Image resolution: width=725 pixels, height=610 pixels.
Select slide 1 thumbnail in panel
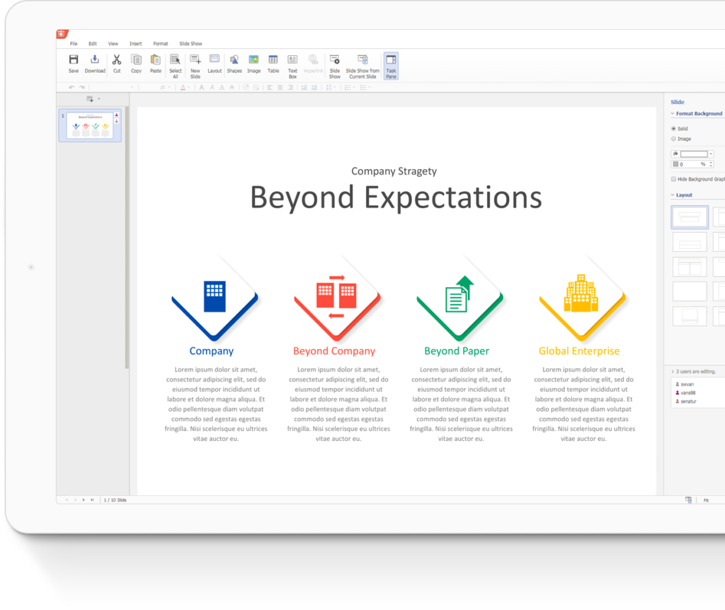(90, 125)
